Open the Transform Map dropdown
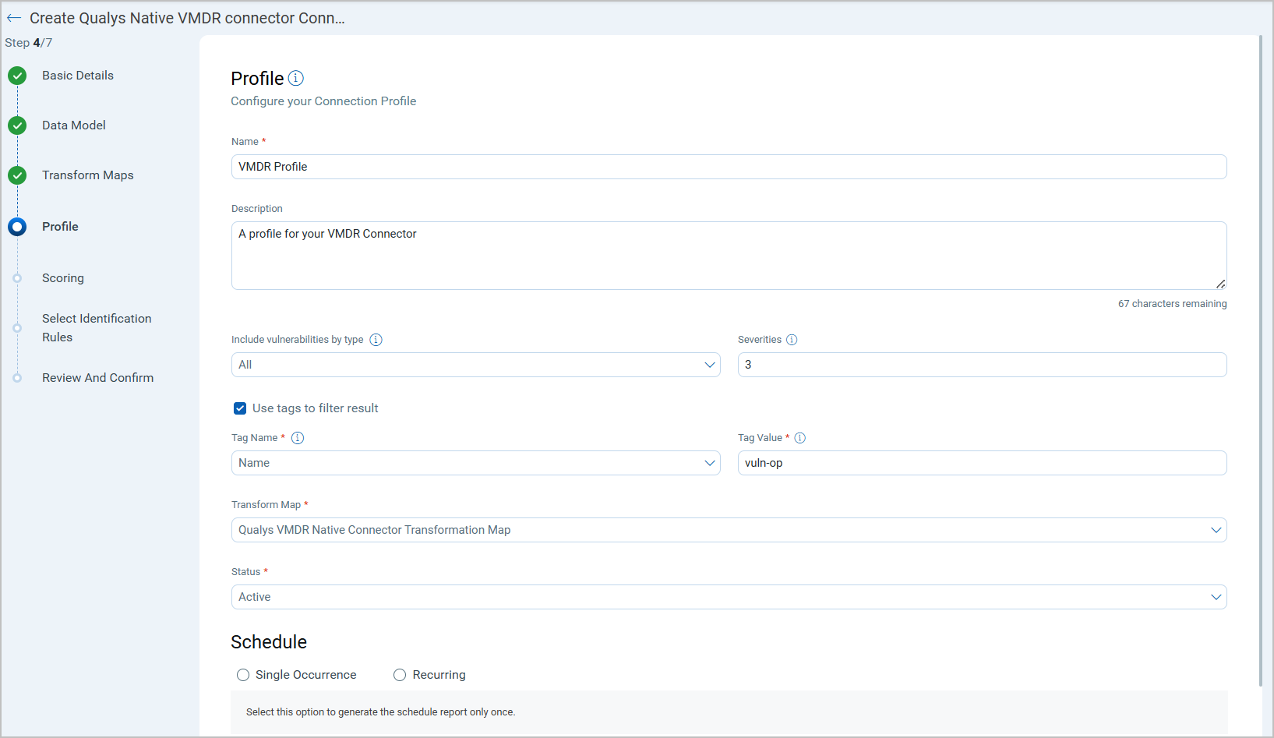1274x738 pixels. pyautogui.click(x=729, y=530)
